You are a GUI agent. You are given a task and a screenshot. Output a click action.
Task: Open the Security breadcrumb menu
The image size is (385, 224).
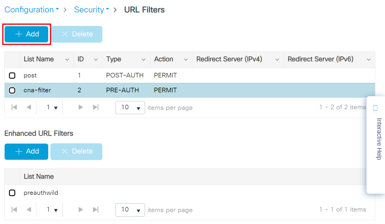[91, 10]
